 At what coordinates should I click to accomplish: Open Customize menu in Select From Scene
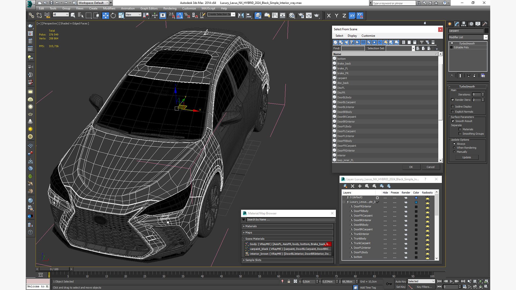click(x=368, y=36)
